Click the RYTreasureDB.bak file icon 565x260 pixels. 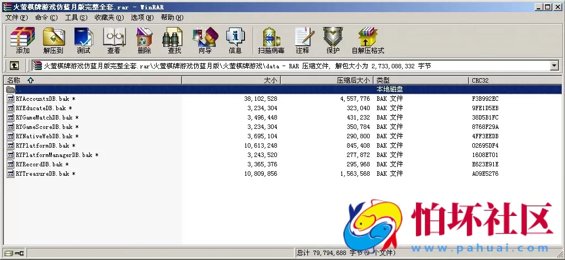click(x=11, y=174)
